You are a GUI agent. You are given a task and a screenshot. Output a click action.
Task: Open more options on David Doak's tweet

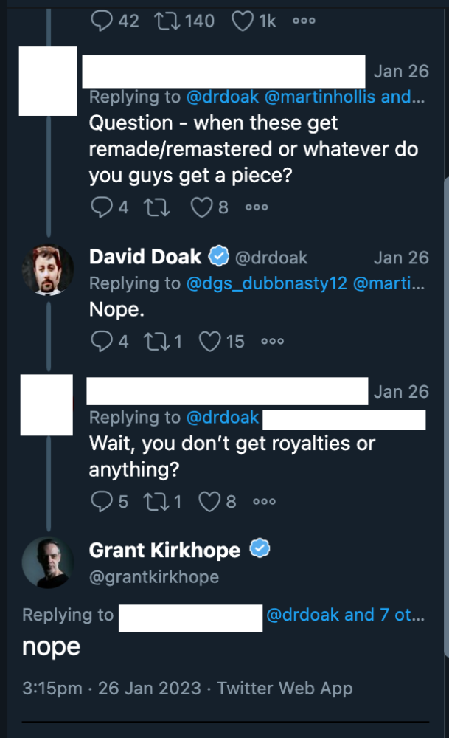tap(272, 341)
